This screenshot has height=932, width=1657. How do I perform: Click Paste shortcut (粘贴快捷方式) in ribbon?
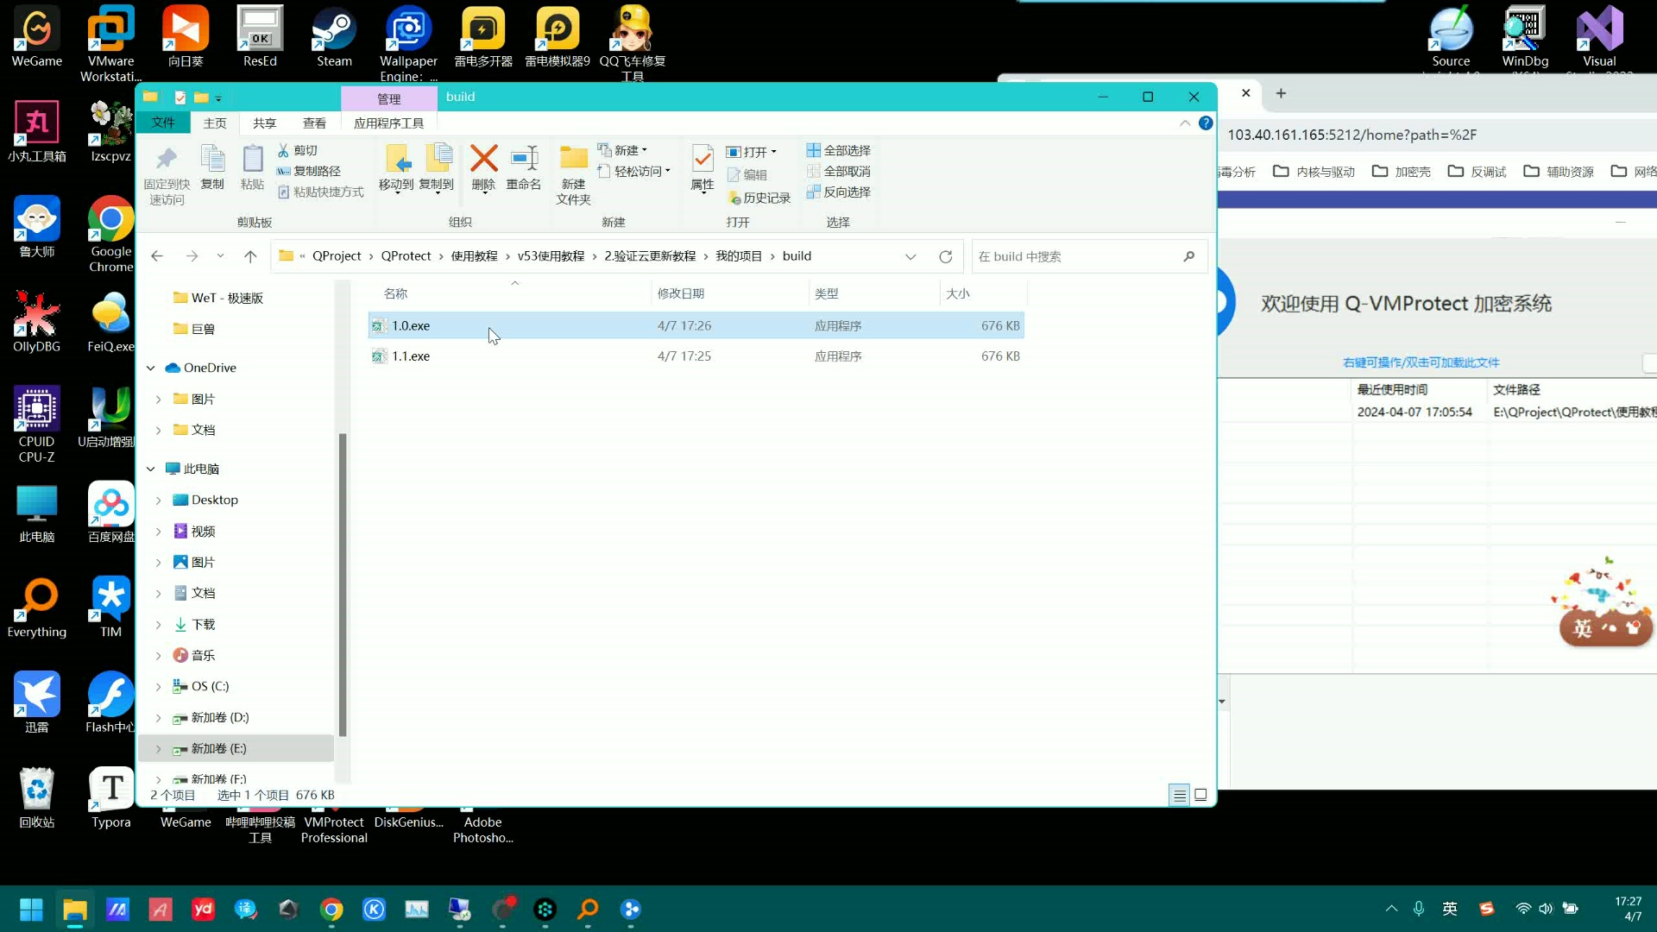320,192
